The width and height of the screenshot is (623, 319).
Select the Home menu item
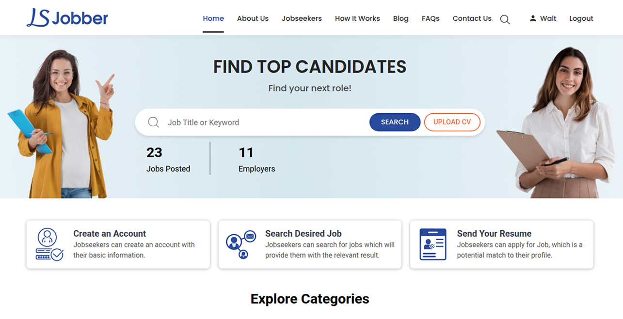point(213,18)
